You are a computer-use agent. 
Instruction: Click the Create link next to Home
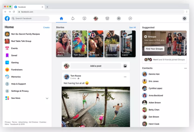(x=46, y=27)
